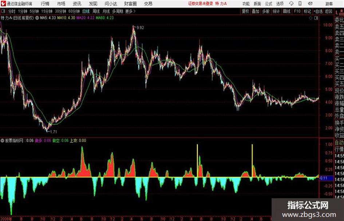The height and width of the screenshot is (221, 344).
Task: Switch to the 分时 period tab
Action: (x=12, y=11)
